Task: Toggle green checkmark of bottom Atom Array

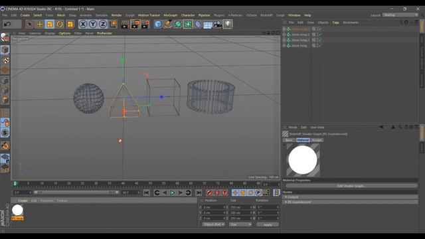Action: (x=320, y=46)
